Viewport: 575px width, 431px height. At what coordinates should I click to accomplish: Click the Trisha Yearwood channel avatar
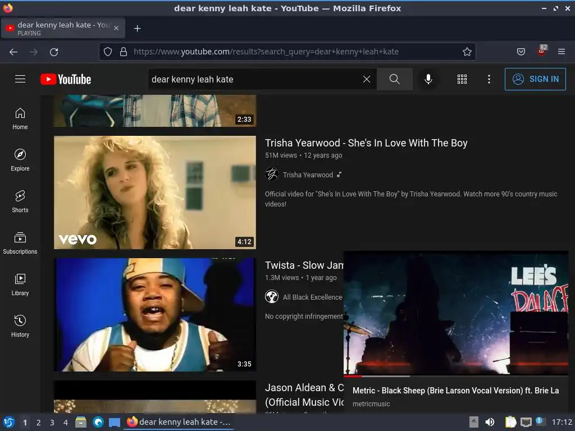(x=272, y=174)
